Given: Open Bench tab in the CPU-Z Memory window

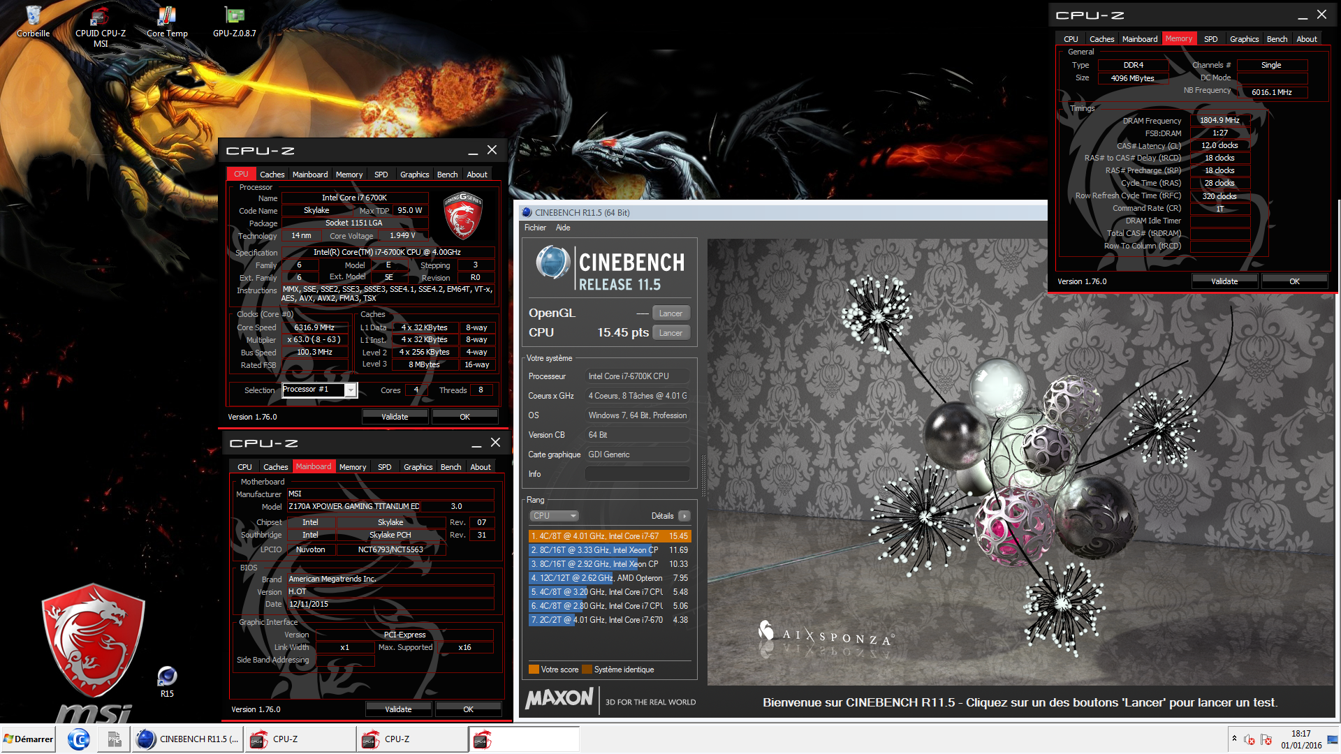Looking at the screenshot, I should coord(1277,39).
